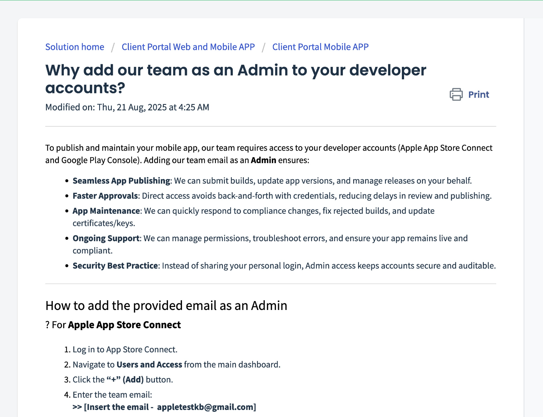Open Client Portal Web and Mobile APP breadcrumb

(x=188, y=47)
